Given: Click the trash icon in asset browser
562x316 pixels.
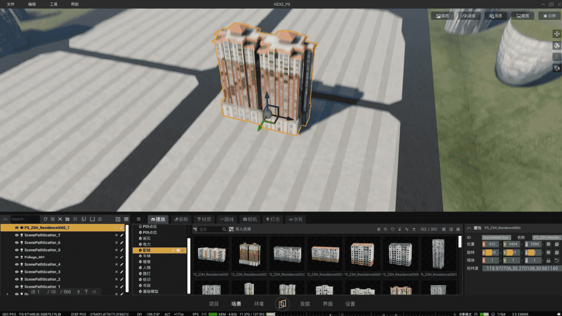Looking at the screenshot, I should (378, 229).
